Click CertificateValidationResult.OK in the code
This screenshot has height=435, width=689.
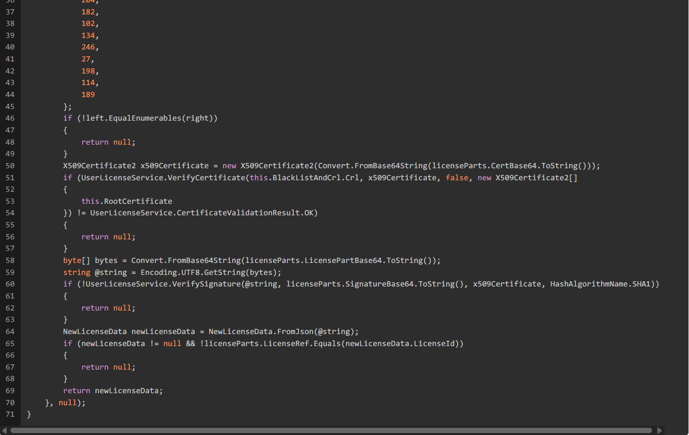pyautogui.click(x=245, y=213)
